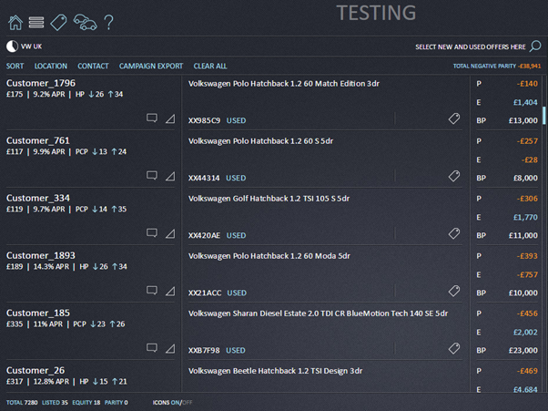Image resolution: width=548 pixels, height=411 pixels.
Task: Open comment icon for Customer_761
Action: 152,175
